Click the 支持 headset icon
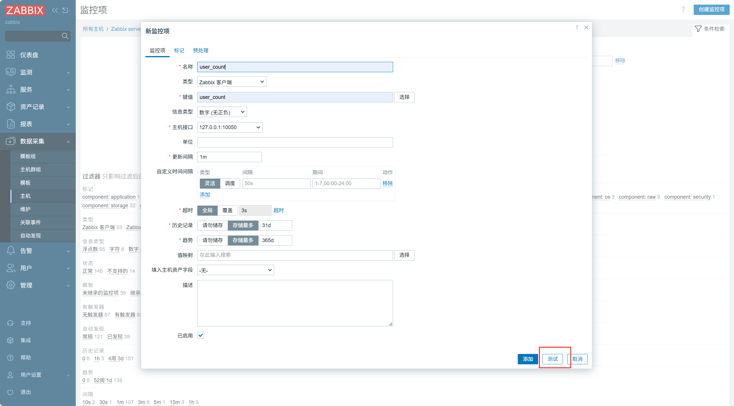 pos(10,323)
